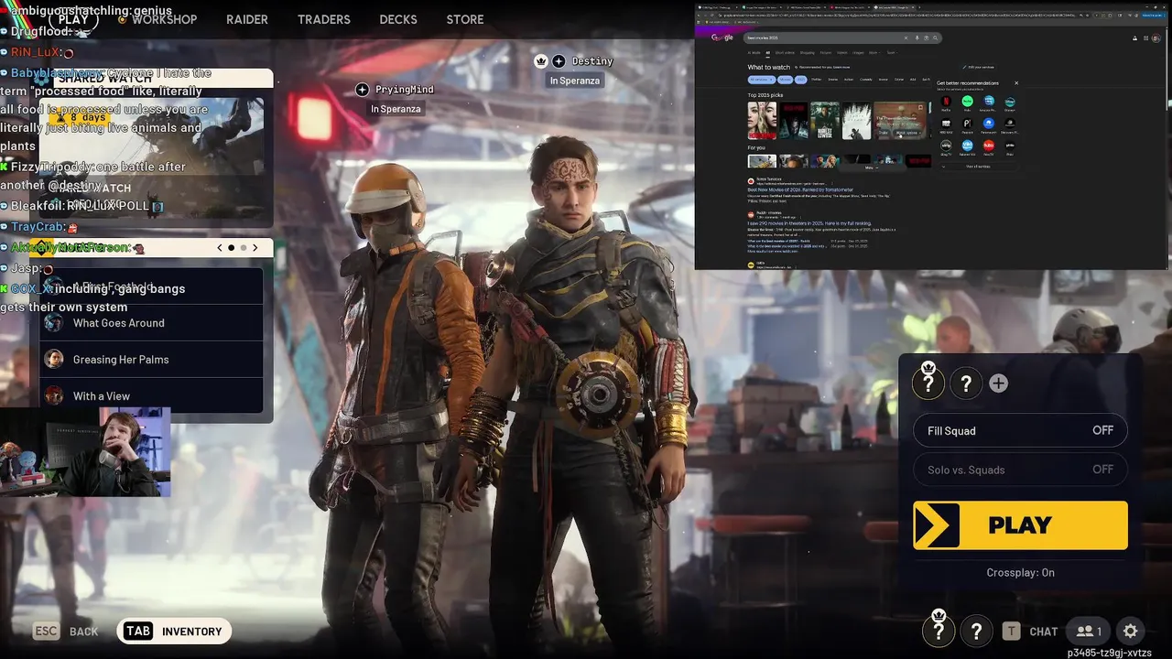Go to previous quest page arrow
1172x659 pixels.
tap(220, 248)
